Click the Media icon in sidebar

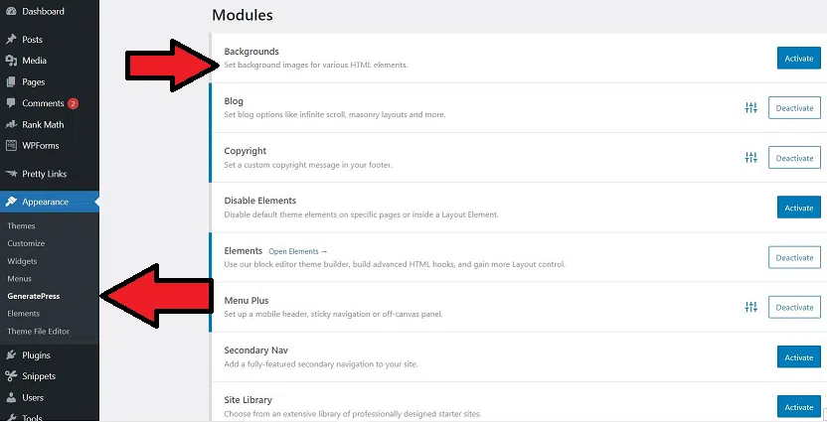point(11,61)
